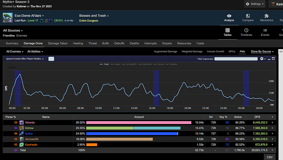Sort by the DPS column header
The width and height of the screenshot is (283, 160).
pos(257,117)
